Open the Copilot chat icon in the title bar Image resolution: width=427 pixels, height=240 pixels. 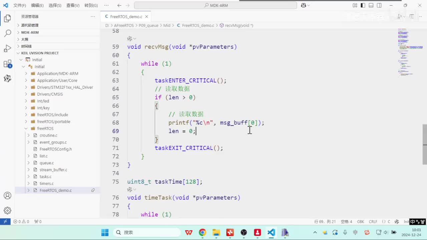[x=304, y=5]
